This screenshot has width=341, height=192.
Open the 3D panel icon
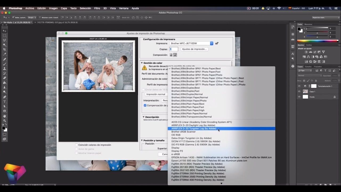point(293,66)
